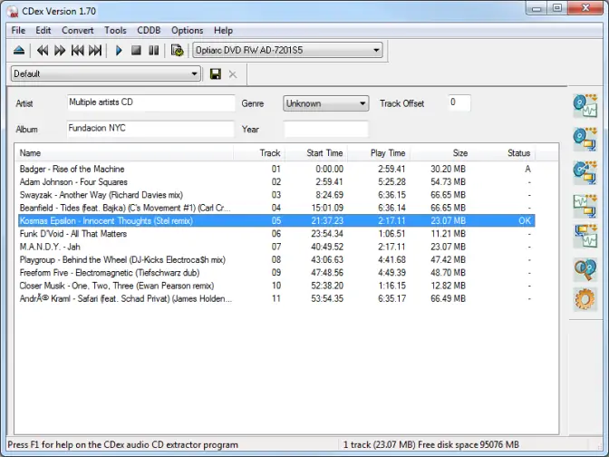The height and width of the screenshot is (457, 609).
Task: Sort the list by Name column header
Action: pos(124,152)
